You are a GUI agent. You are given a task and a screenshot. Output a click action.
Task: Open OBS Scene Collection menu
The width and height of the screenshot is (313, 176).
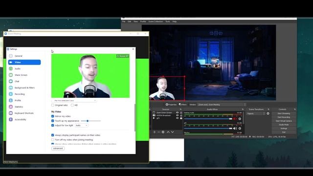coord(156,22)
